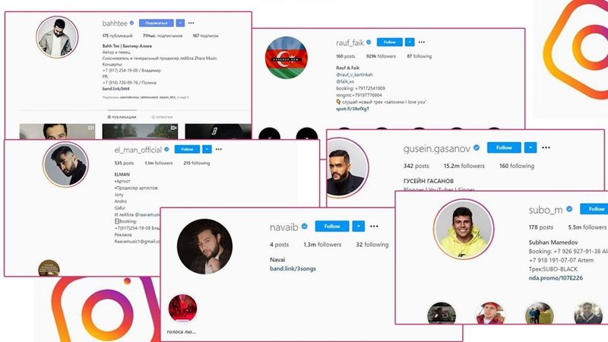Open the more options dots beside rauf_faik

pyautogui.click(x=422, y=42)
